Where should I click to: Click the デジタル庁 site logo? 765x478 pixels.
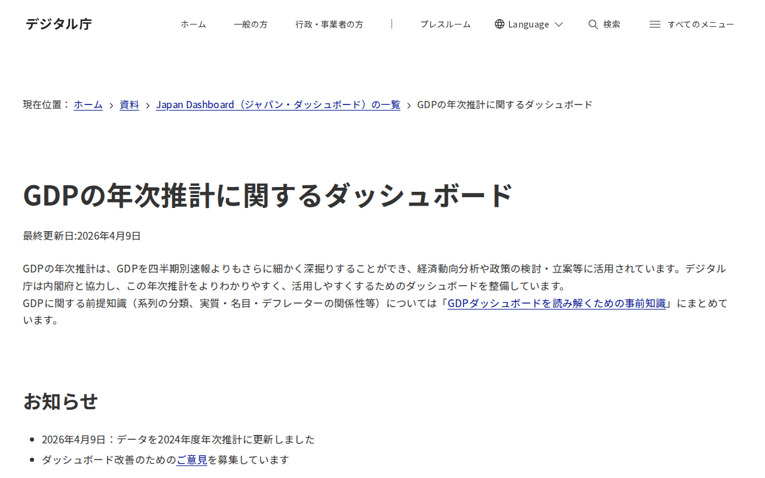coord(59,24)
